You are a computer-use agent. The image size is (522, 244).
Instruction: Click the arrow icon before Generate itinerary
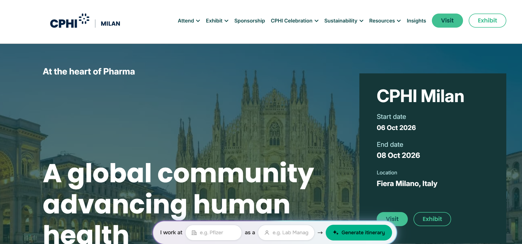click(320, 233)
